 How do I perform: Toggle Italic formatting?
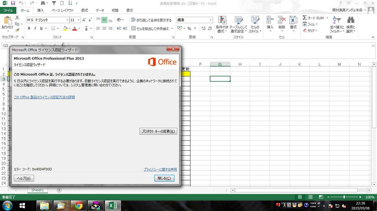point(35,28)
